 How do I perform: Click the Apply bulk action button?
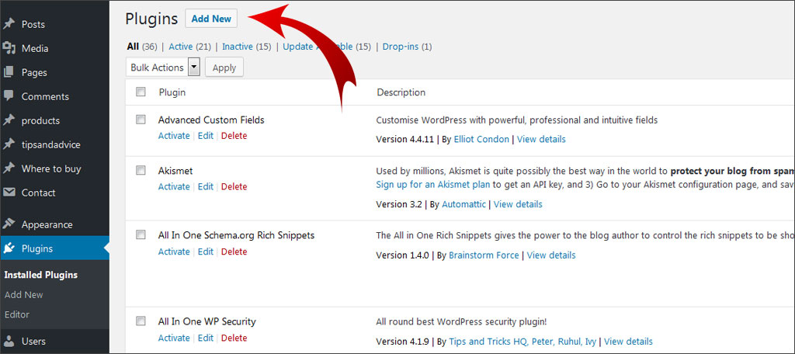[224, 68]
